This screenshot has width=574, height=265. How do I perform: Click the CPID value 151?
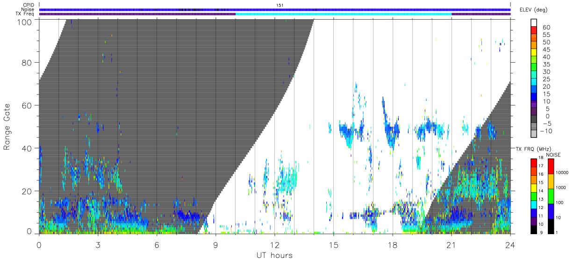pyautogui.click(x=280, y=5)
